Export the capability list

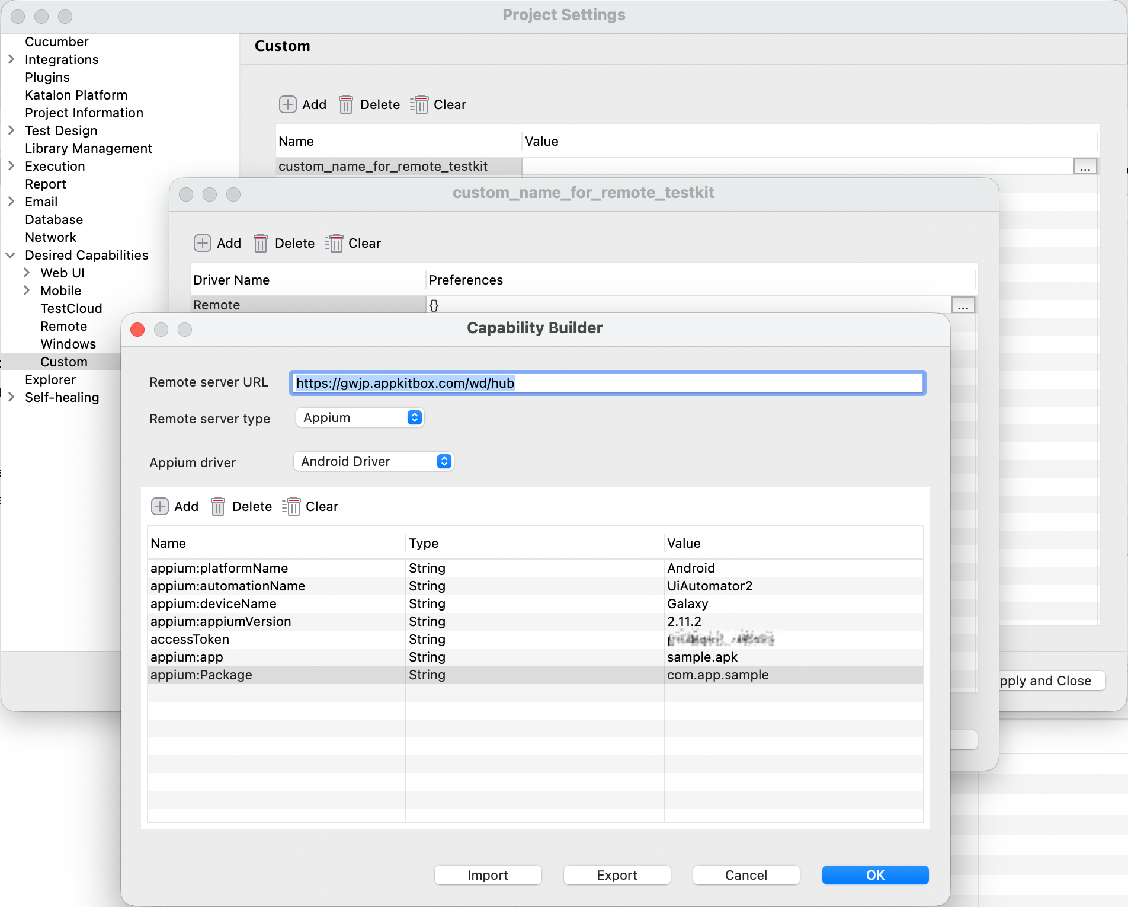616,875
